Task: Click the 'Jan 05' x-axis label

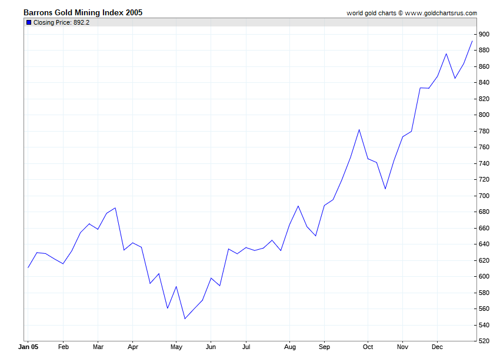Action: (x=28, y=347)
